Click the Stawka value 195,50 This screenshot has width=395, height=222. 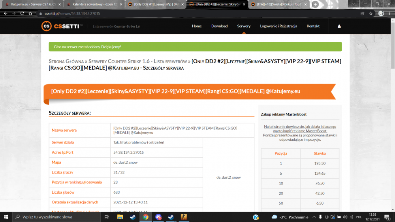(320, 163)
